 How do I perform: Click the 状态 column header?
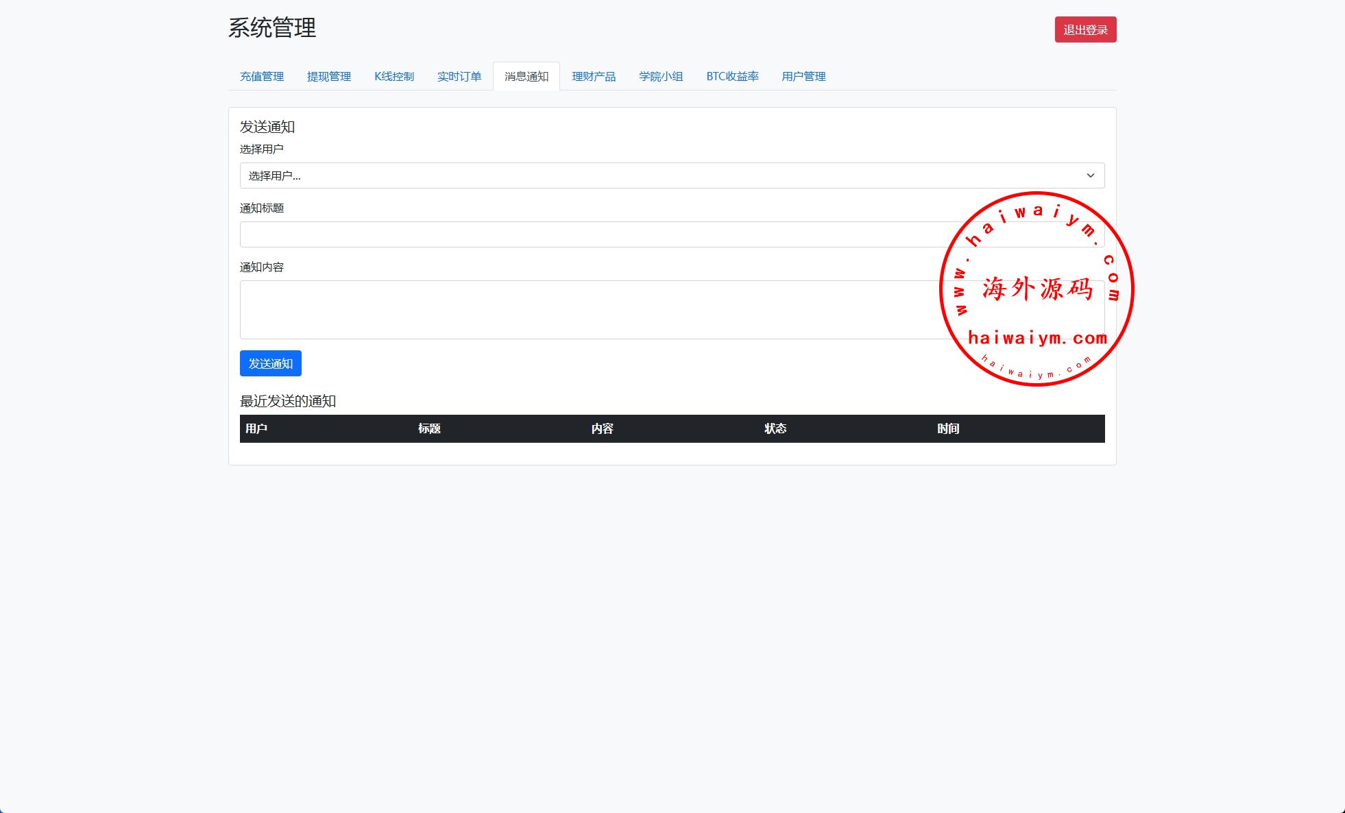pyautogui.click(x=775, y=428)
